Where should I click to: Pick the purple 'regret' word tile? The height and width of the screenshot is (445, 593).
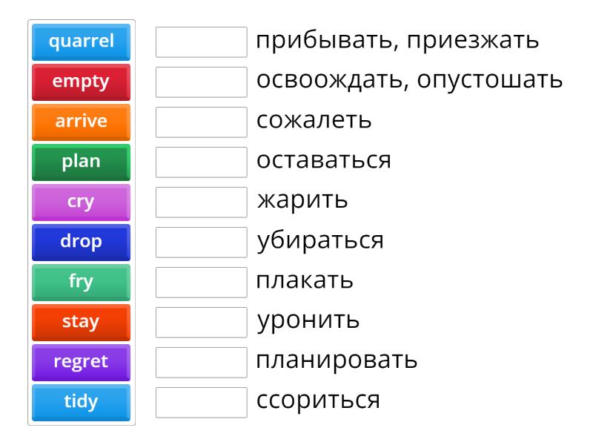82,362
